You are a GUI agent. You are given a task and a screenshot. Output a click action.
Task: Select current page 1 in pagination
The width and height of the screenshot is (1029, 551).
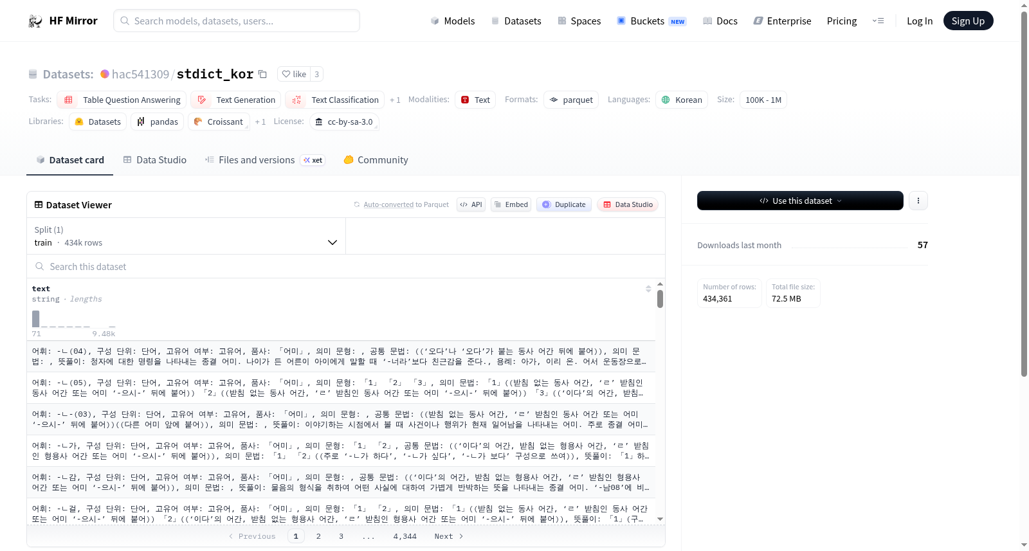296,536
